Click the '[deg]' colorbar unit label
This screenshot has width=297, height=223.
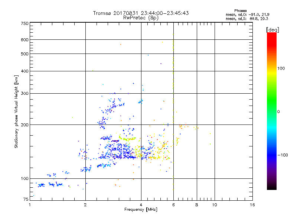pos(272,30)
